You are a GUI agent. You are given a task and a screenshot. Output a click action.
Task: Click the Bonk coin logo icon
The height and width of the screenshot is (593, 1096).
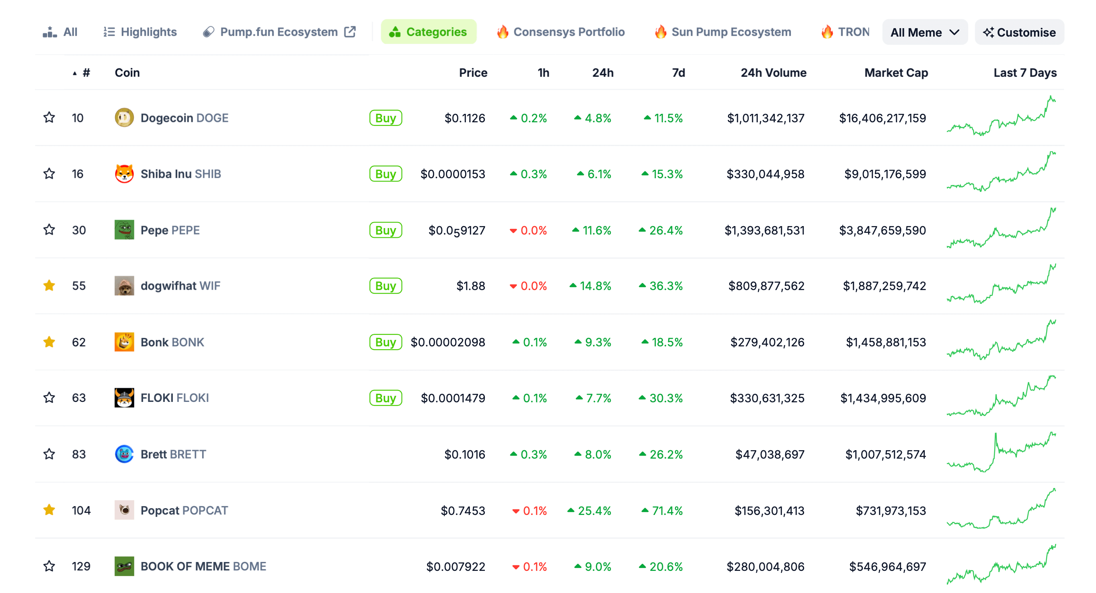(124, 342)
